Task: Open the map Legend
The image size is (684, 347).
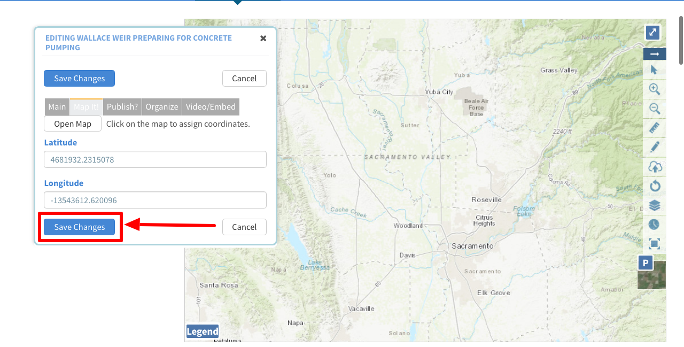Action: [x=203, y=331]
